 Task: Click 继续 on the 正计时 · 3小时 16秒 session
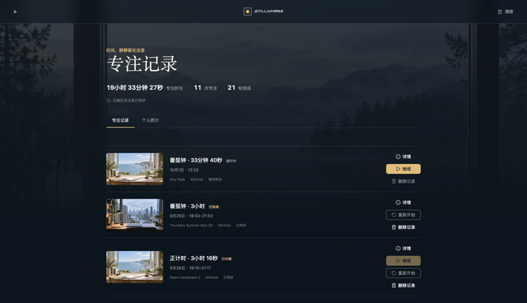pos(403,261)
